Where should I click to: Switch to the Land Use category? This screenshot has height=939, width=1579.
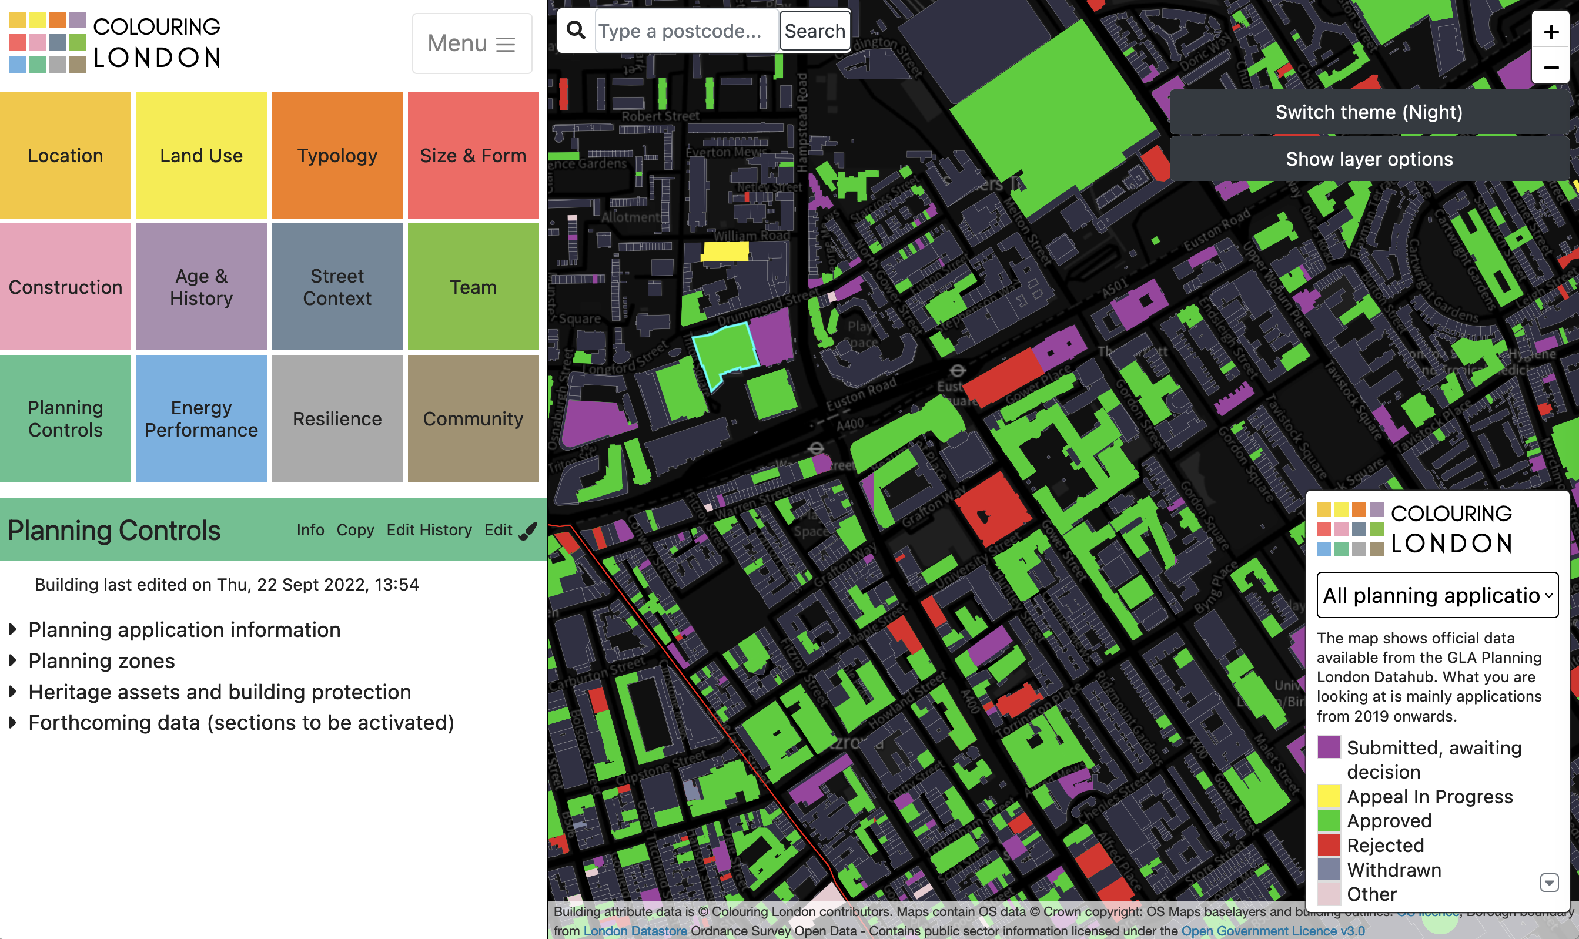click(x=200, y=155)
